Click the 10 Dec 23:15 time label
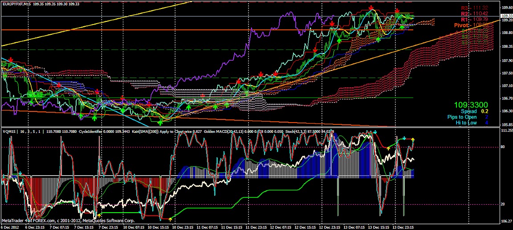513x230 pixels. [182, 227]
